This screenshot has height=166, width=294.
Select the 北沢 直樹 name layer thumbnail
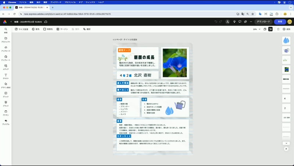click(x=286, y=118)
